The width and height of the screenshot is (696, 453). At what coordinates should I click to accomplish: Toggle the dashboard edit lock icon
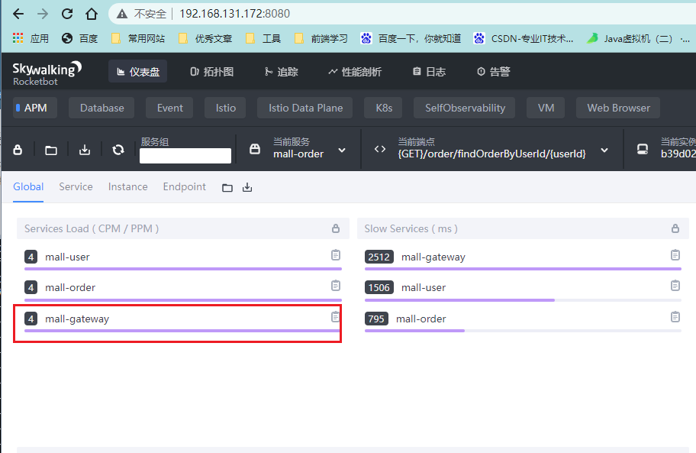pyautogui.click(x=18, y=150)
